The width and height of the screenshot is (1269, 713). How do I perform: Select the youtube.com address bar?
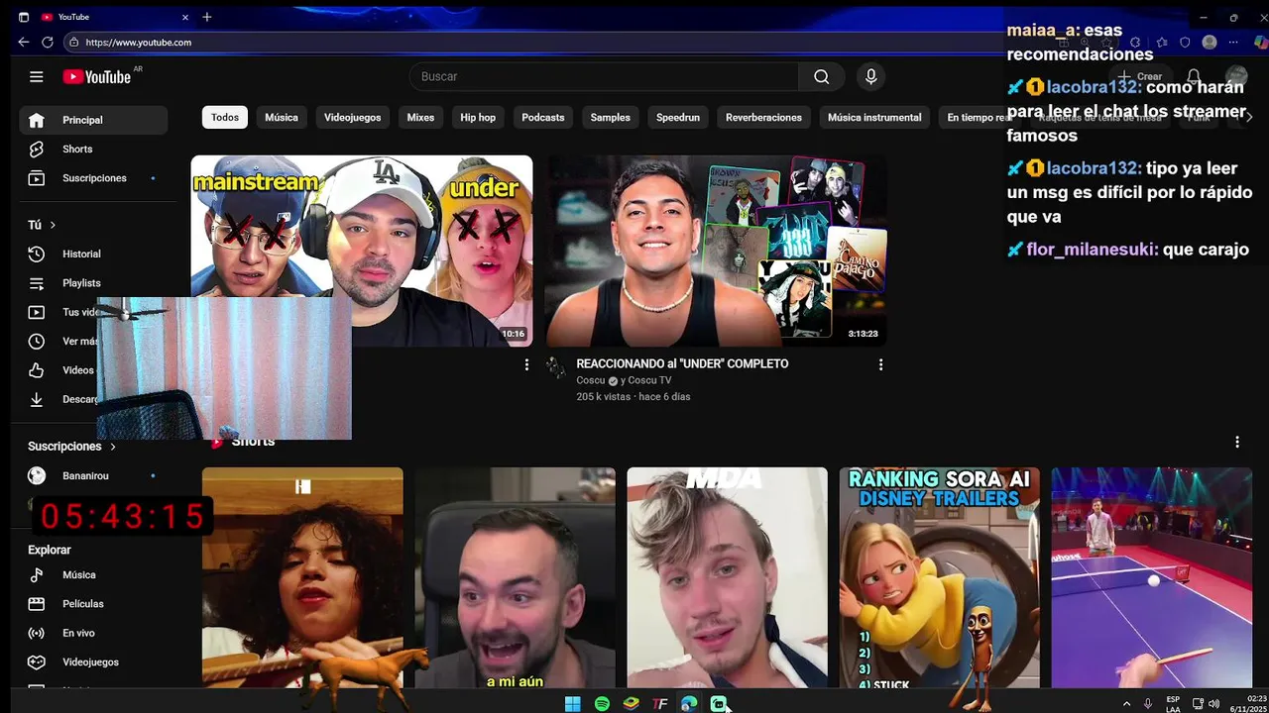(x=535, y=43)
